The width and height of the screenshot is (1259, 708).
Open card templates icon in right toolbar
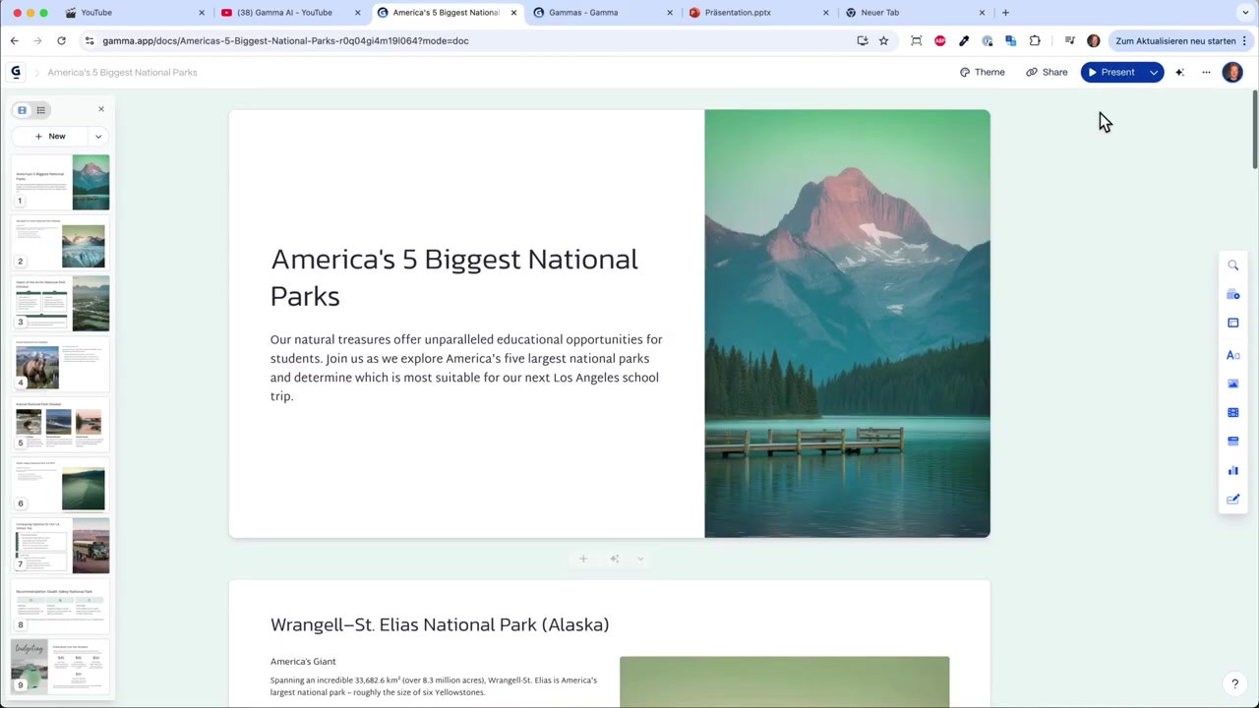tap(1232, 294)
